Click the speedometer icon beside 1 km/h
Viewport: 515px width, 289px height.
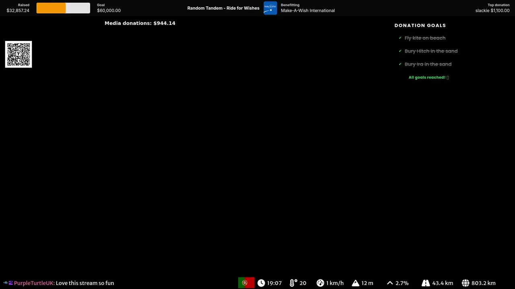(320, 283)
